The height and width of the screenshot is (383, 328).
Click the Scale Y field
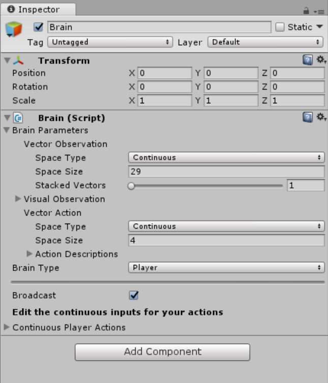pos(231,100)
